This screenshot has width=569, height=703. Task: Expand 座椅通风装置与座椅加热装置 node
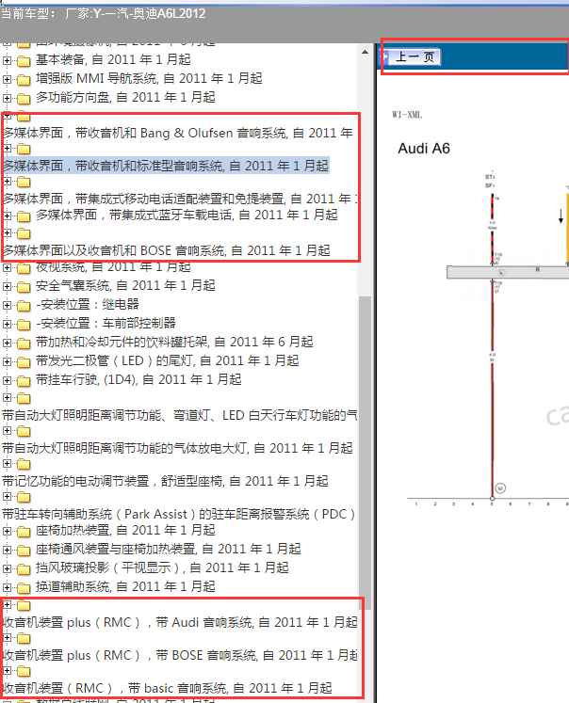(7, 550)
